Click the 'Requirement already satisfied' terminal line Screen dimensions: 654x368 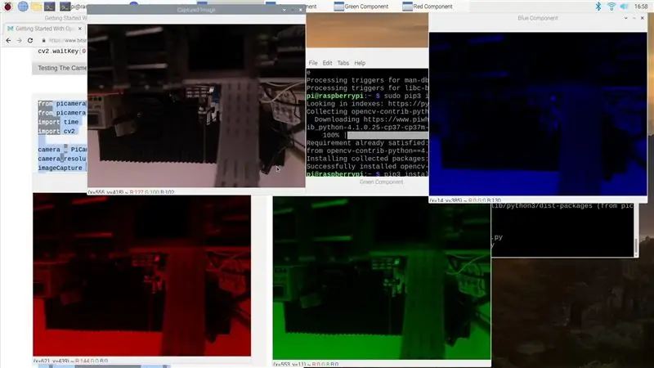point(367,143)
